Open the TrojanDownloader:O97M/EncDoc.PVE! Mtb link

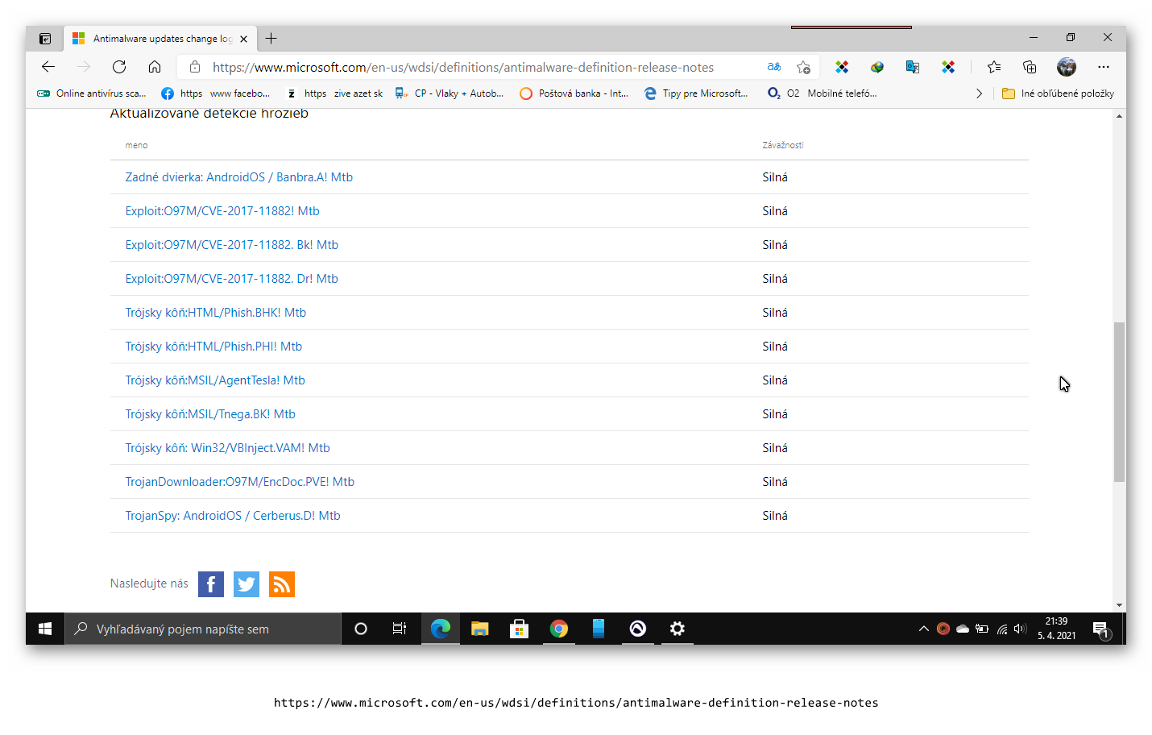pyautogui.click(x=240, y=482)
